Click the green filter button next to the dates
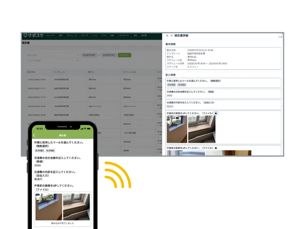This screenshot has height=229, width=305. point(124,55)
